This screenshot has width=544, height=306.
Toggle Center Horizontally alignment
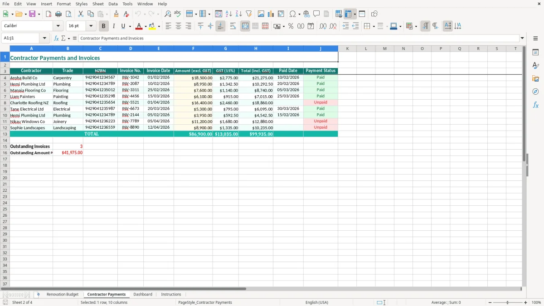click(x=178, y=26)
